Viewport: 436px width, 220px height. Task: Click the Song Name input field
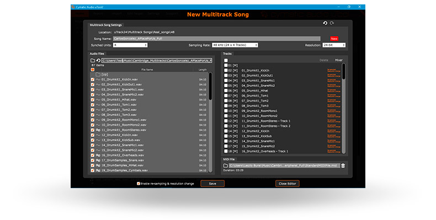click(x=216, y=38)
